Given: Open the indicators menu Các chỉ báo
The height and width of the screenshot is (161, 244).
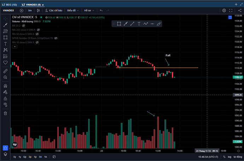Looking at the screenshot, I should click(x=54, y=10).
